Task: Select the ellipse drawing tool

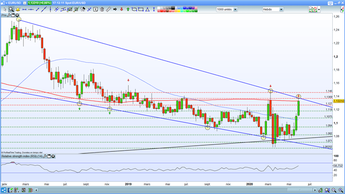Action: (134, 10)
